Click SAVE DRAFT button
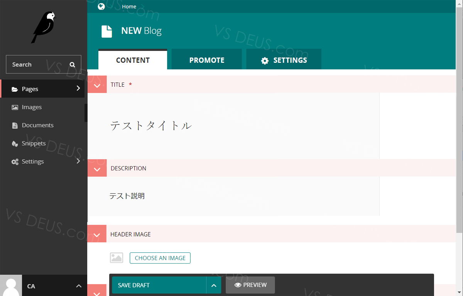Image resolution: width=463 pixels, height=296 pixels. 159,285
